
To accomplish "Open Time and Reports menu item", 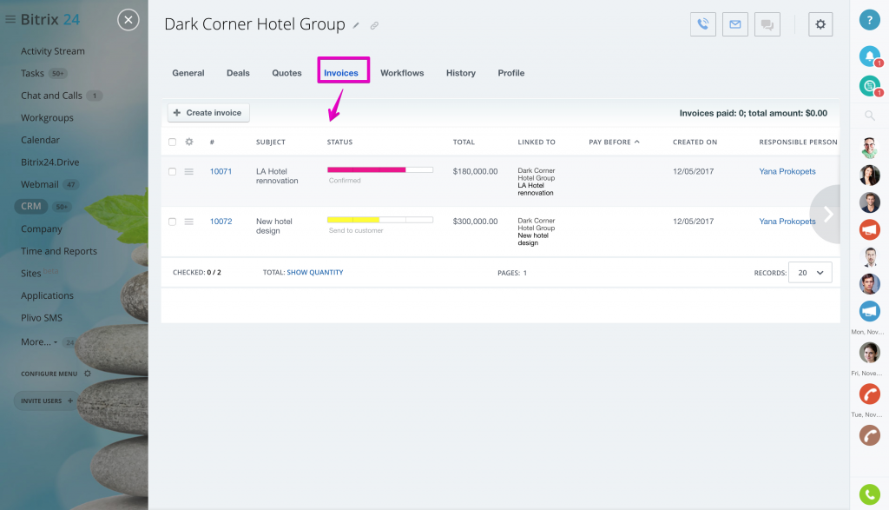I will [x=59, y=251].
